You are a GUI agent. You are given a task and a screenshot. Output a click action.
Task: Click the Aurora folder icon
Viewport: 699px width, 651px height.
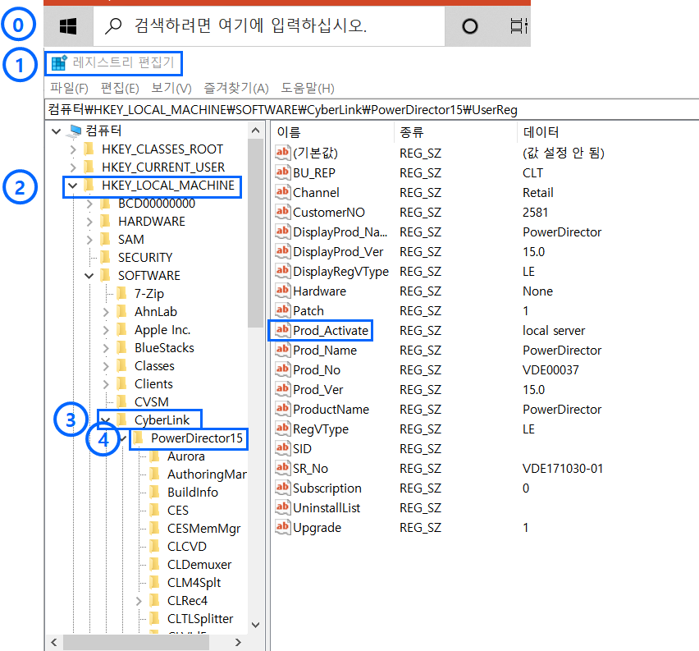tap(155, 456)
